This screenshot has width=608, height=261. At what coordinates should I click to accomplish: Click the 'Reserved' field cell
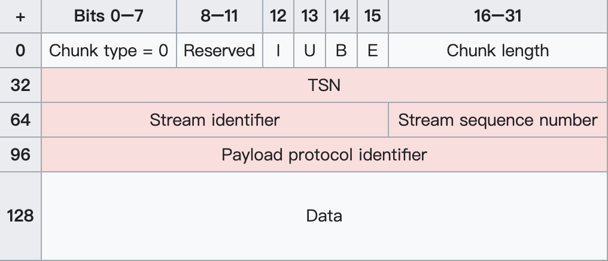click(x=219, y=51)
